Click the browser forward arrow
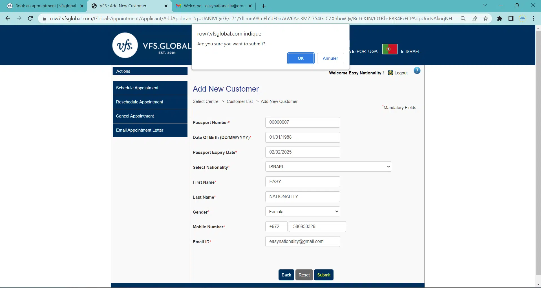Viewport: 541px width, 288px height. point(19,19)
